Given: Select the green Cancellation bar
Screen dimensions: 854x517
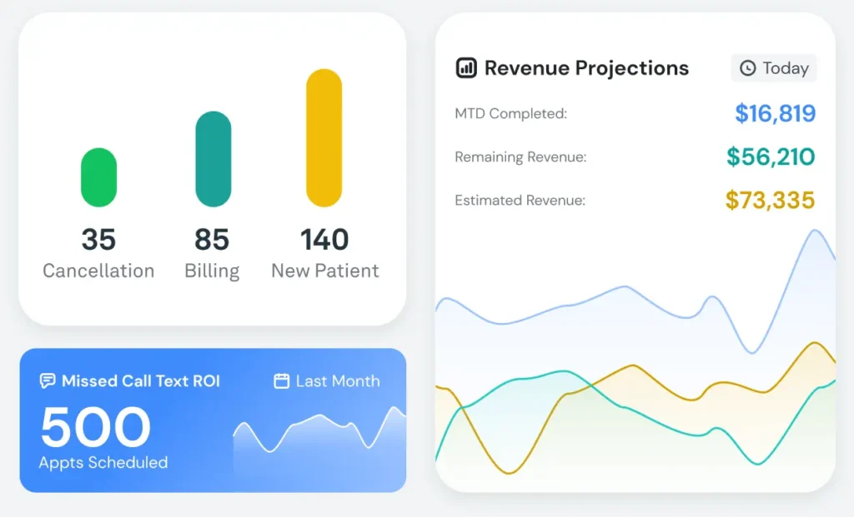Looking at the screenshot, I should coord(98,177).
